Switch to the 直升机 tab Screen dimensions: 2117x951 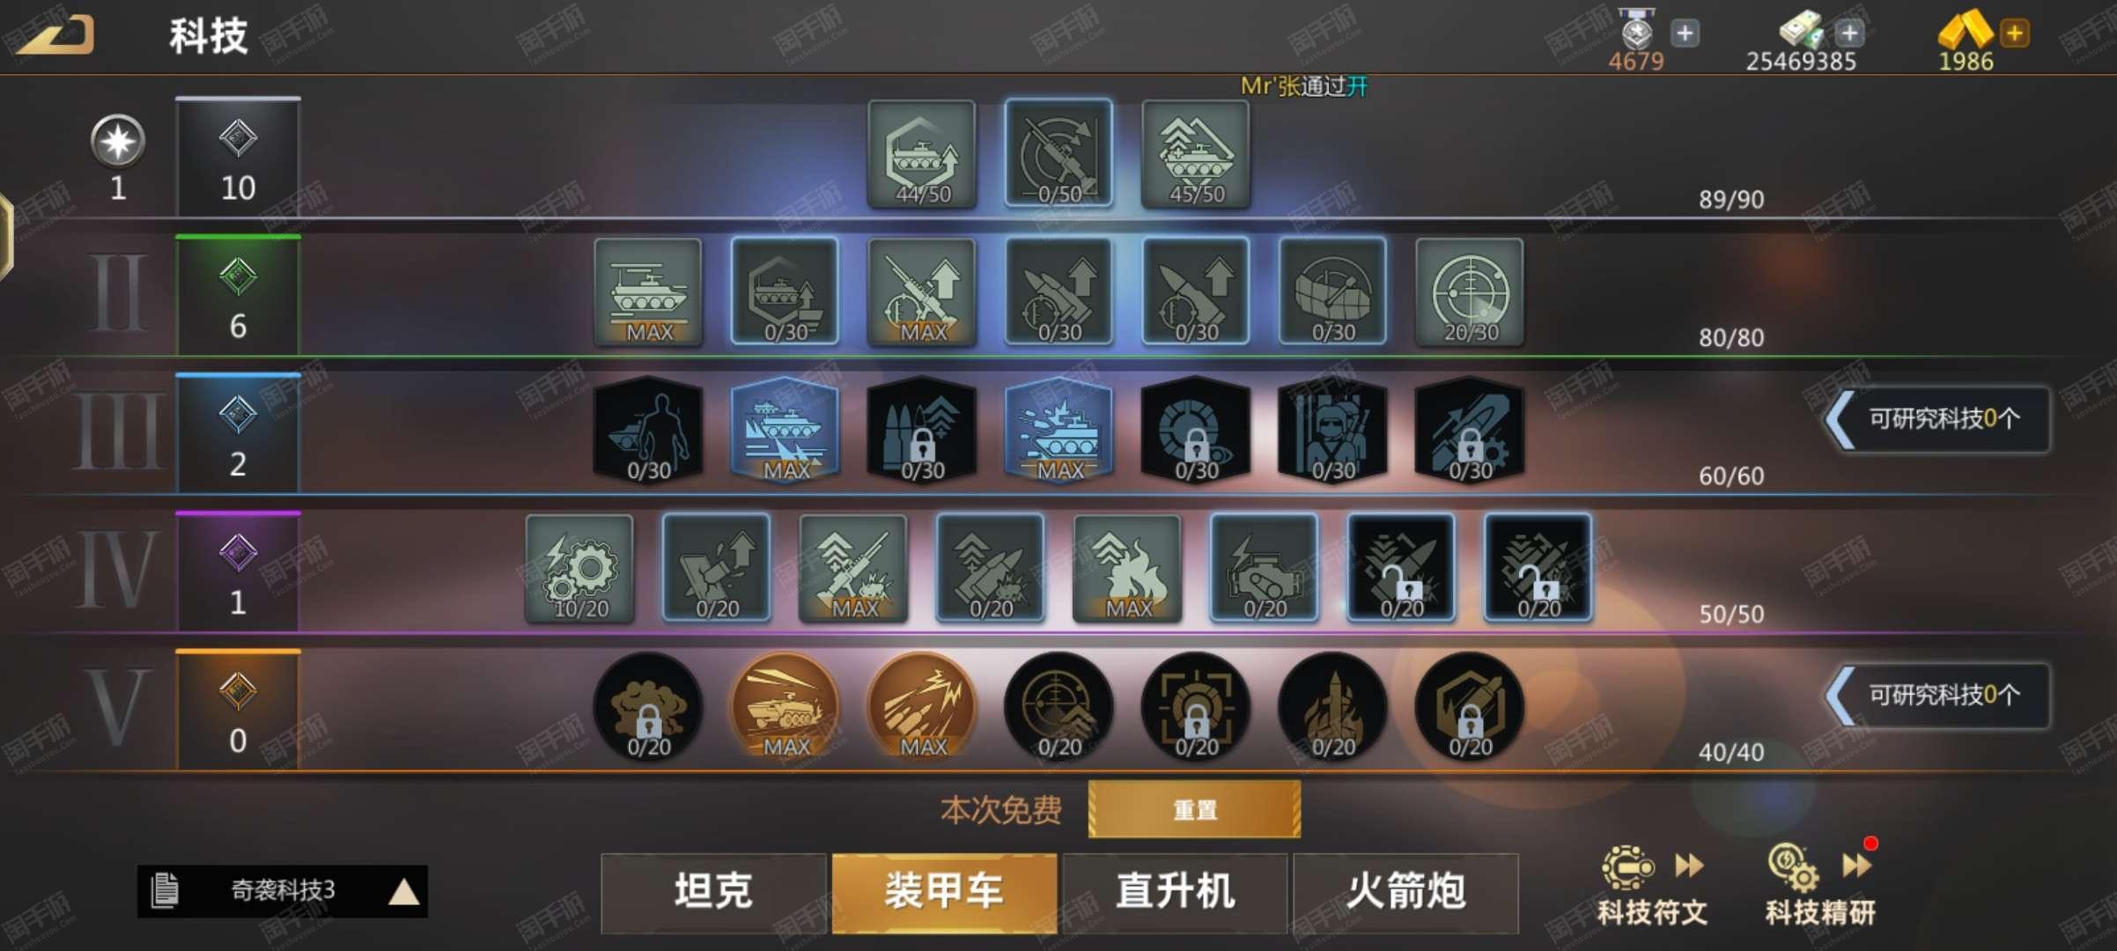pos(1175,893)
